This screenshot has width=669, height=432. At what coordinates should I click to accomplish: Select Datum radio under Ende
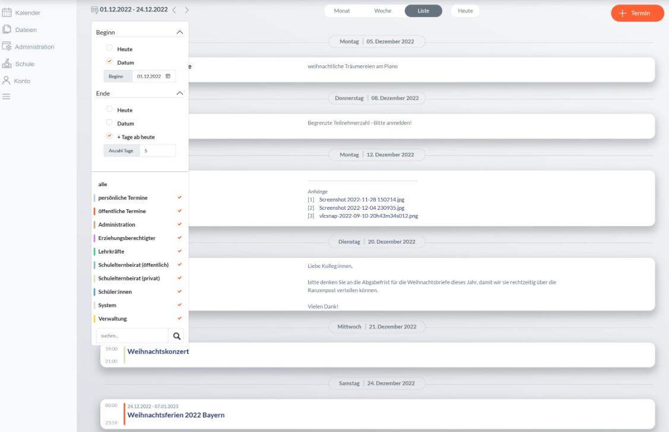coord(109,123)
